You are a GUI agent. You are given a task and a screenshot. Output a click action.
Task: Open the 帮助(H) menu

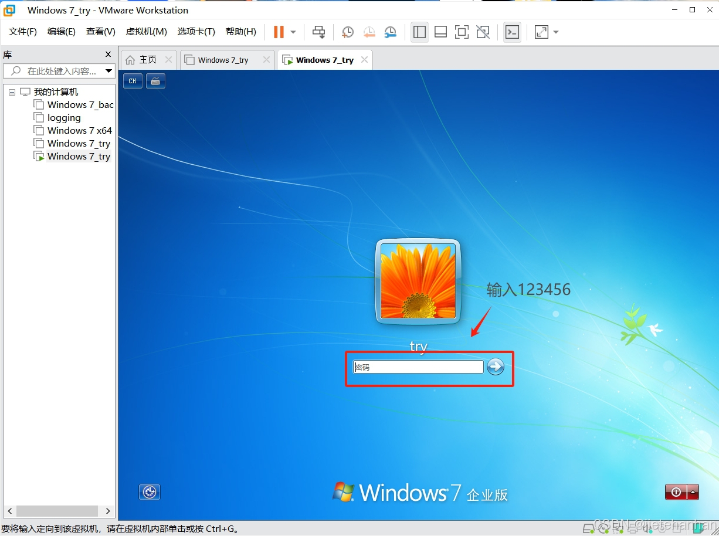pos(241,32)
